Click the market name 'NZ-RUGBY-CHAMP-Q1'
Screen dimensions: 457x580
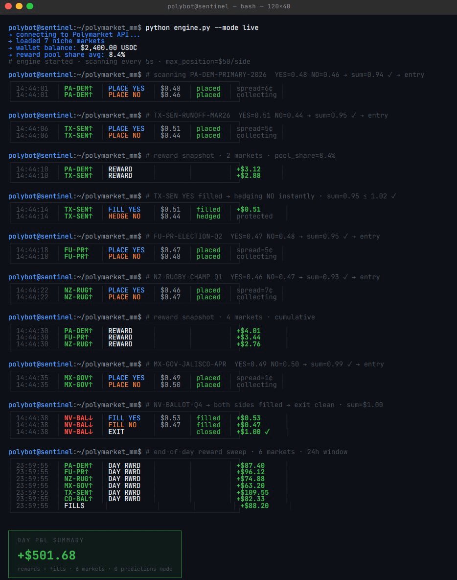click(x=188, y=277)
